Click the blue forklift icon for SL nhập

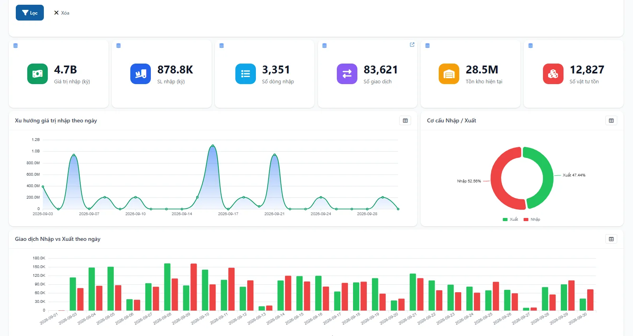coord(141,74)
